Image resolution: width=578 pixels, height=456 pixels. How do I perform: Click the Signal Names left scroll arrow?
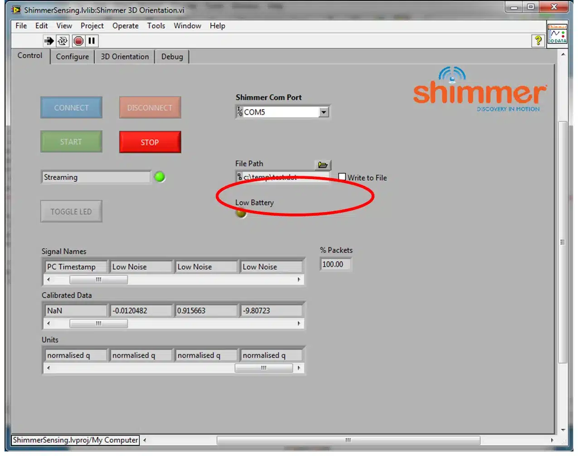click(49, 280)
